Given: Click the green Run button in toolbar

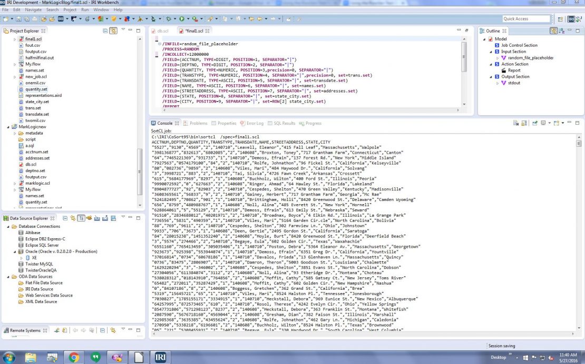Looking at the screenshot, I should click(x=182, y=18).
